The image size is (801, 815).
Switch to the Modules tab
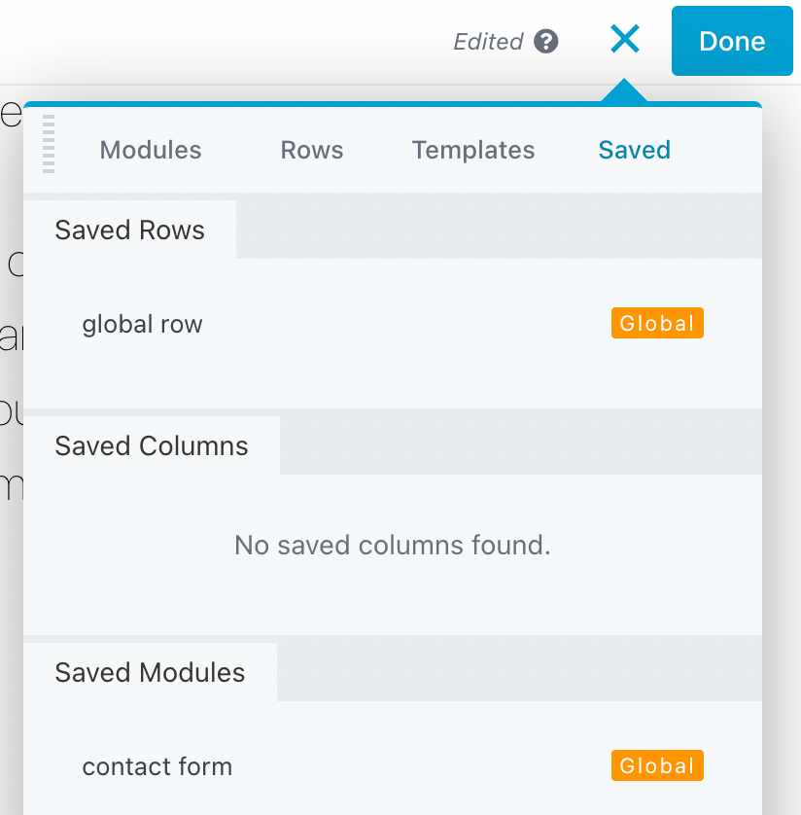[x=151, y=151]
